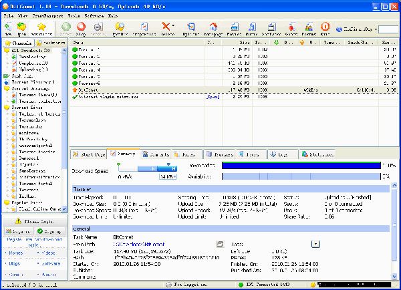Switch to the Start Page tab

tap(88, 154)
